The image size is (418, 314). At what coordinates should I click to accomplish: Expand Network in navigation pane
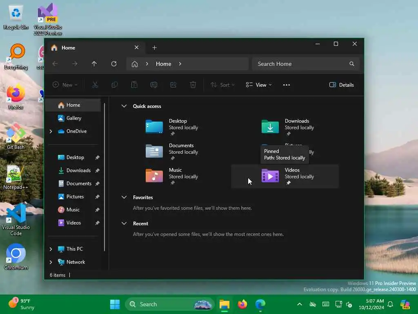(x=51, y=262)
